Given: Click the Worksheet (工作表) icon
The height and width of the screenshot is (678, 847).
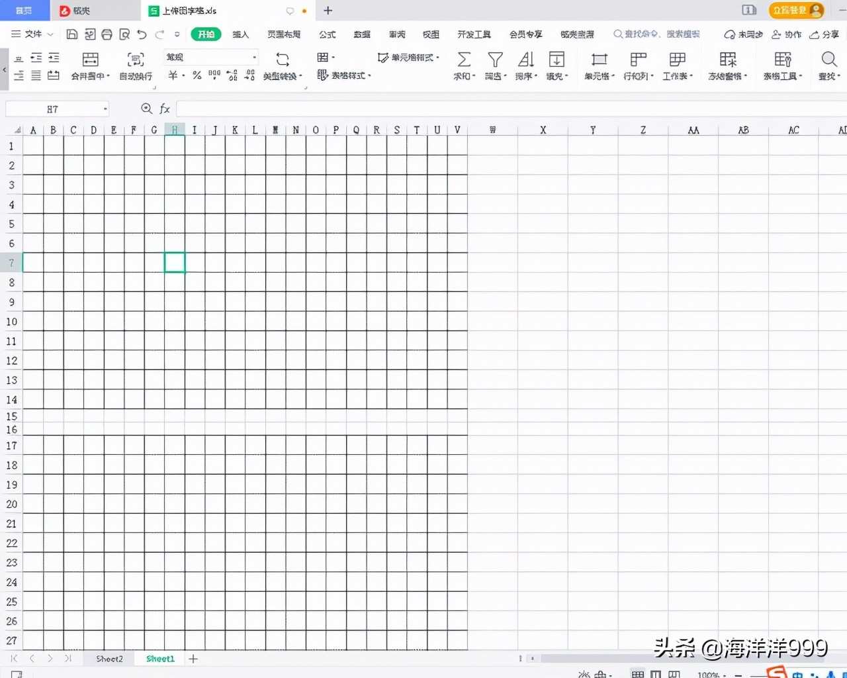Looking at the screenshot, I should tap(678, 60).
